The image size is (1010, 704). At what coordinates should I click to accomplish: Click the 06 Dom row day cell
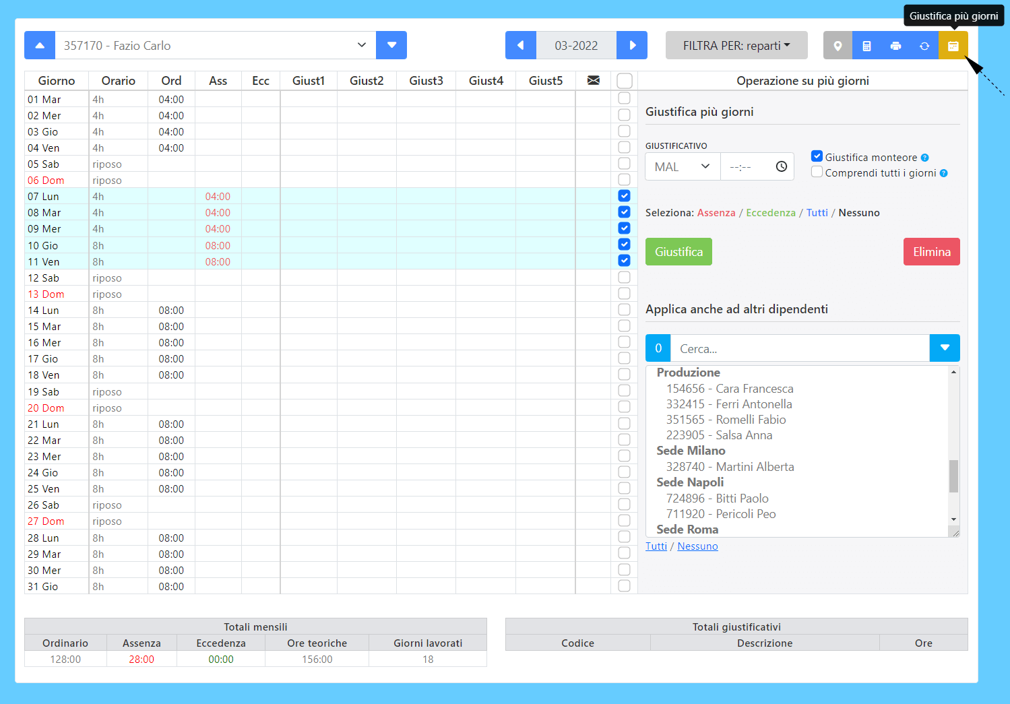[57, 180]
